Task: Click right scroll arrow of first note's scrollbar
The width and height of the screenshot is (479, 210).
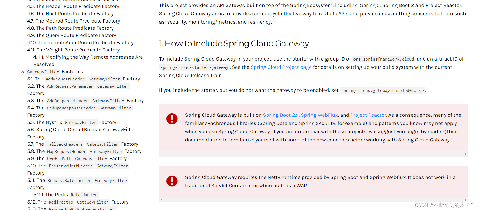Action: [x=466, y=154]
